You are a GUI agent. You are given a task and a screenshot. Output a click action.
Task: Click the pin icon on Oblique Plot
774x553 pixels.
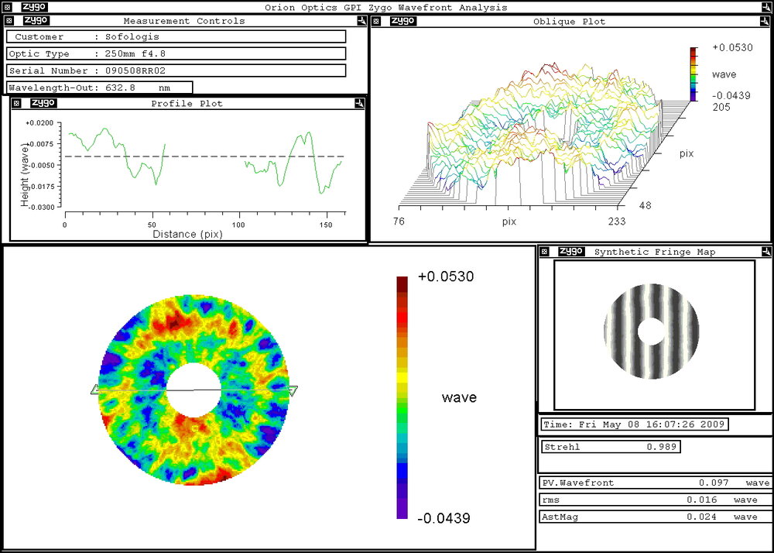point(765,21)
